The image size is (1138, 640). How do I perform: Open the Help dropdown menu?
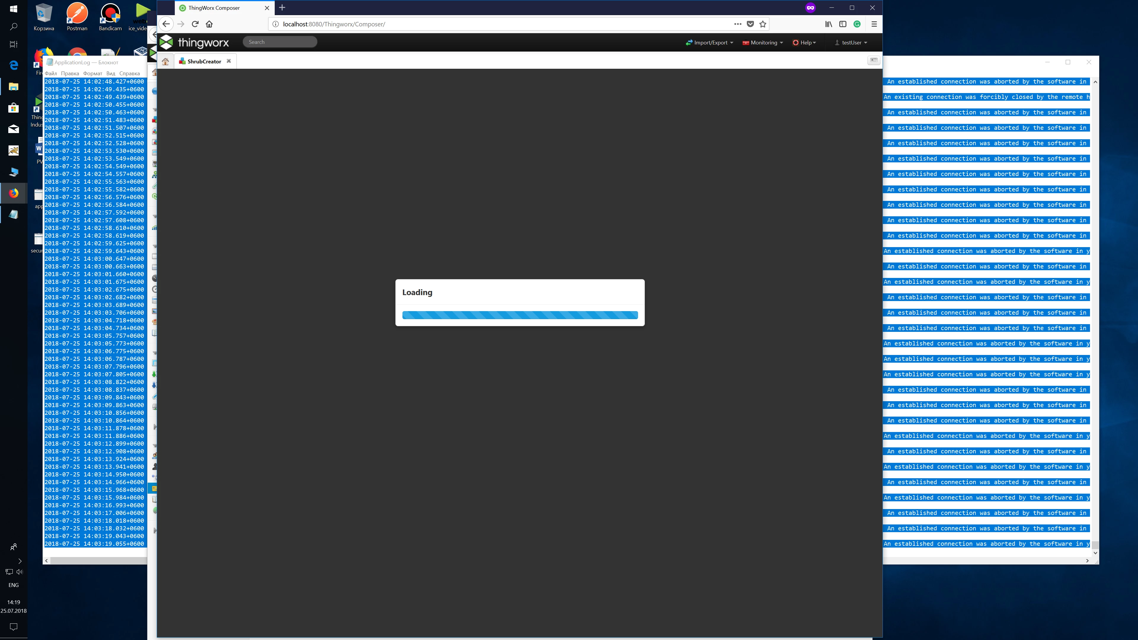805,42
